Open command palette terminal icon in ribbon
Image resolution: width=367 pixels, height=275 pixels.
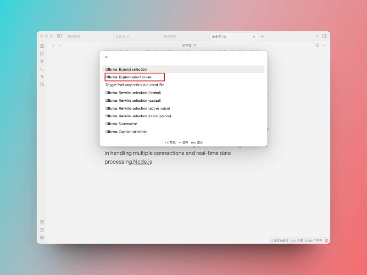42,69
